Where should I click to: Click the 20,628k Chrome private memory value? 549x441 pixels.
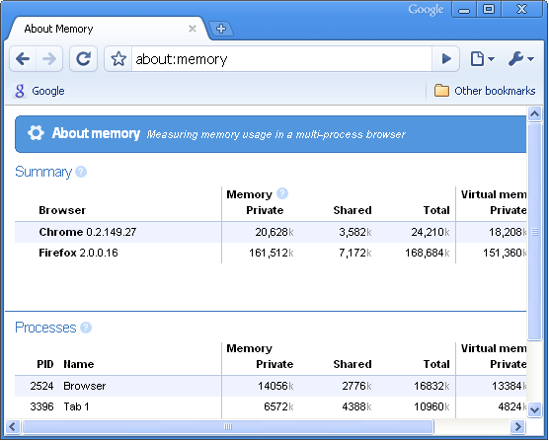(274, 232)
